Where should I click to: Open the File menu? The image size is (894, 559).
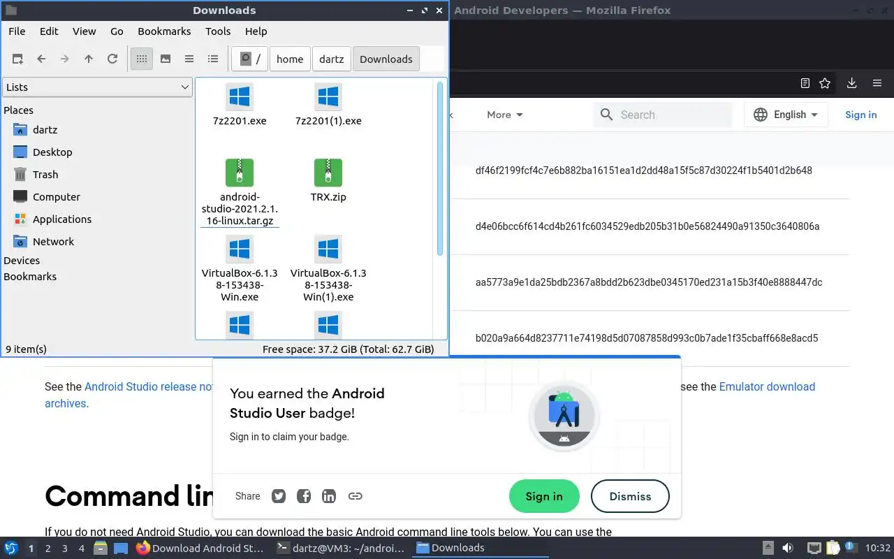point(17,31)
